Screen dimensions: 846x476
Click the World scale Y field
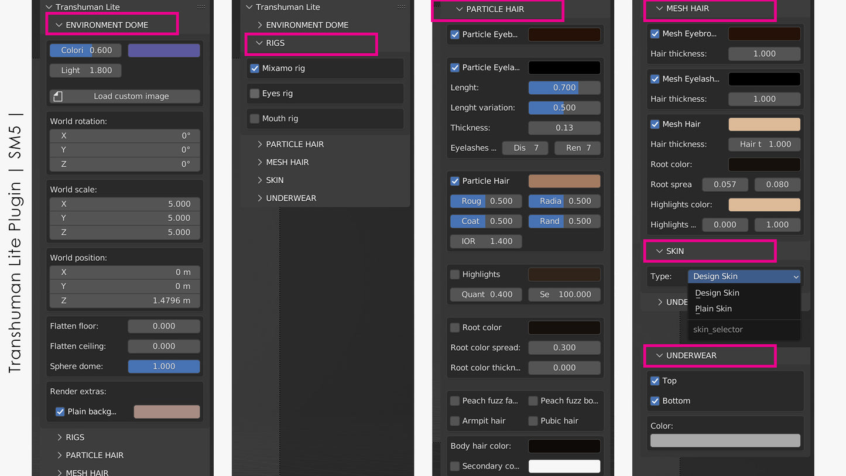point(125,218)
